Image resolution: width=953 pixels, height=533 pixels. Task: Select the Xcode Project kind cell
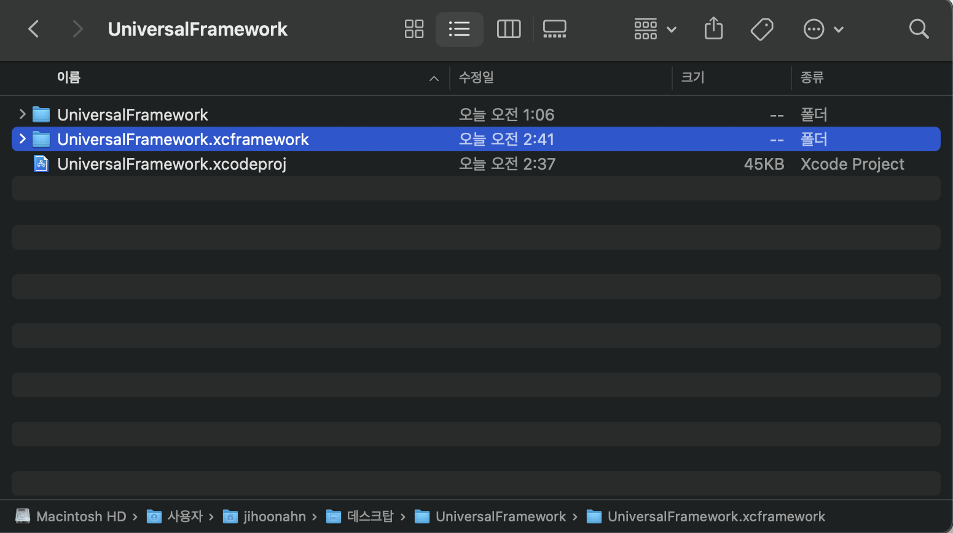(x=852, y=164)
